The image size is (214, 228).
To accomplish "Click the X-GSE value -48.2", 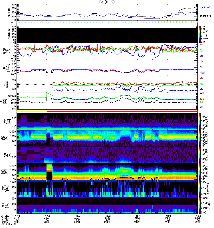I will (107, 216).
